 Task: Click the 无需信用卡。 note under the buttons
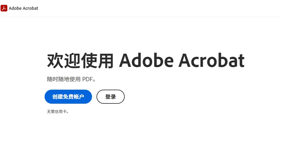(58, 112)
